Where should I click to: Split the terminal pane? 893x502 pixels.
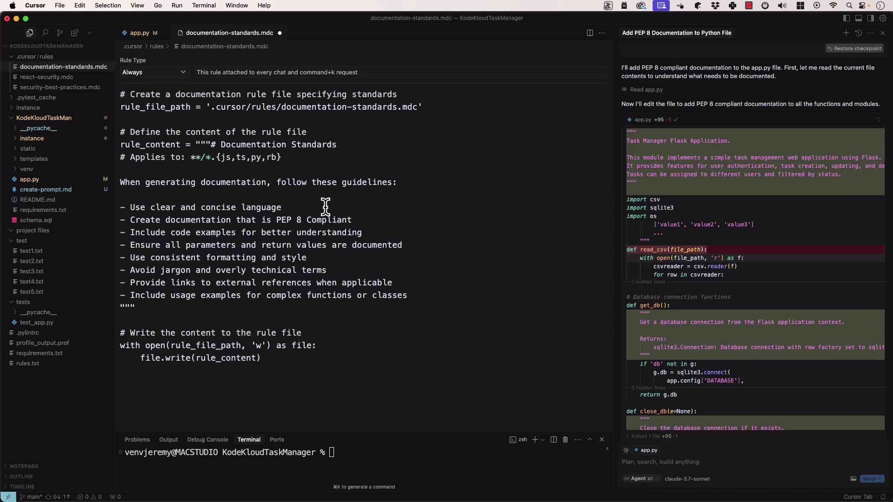click(x=553, y=440)
